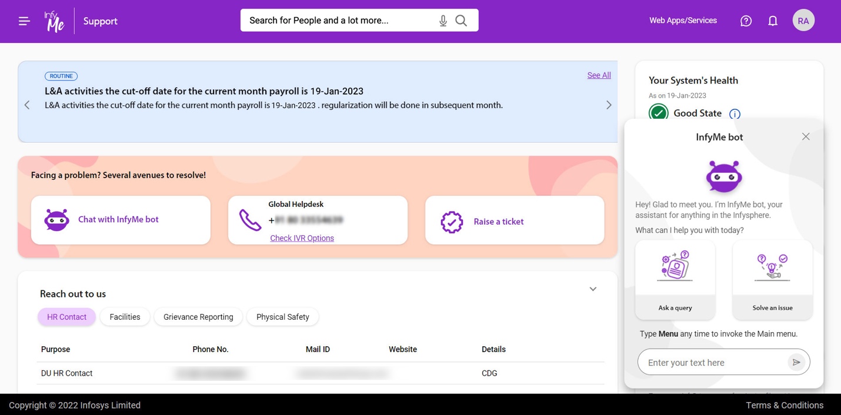Advance the announcement carousel with right chevron
Viewport: 841px width, 415px height.
click(x=609, y=104)
